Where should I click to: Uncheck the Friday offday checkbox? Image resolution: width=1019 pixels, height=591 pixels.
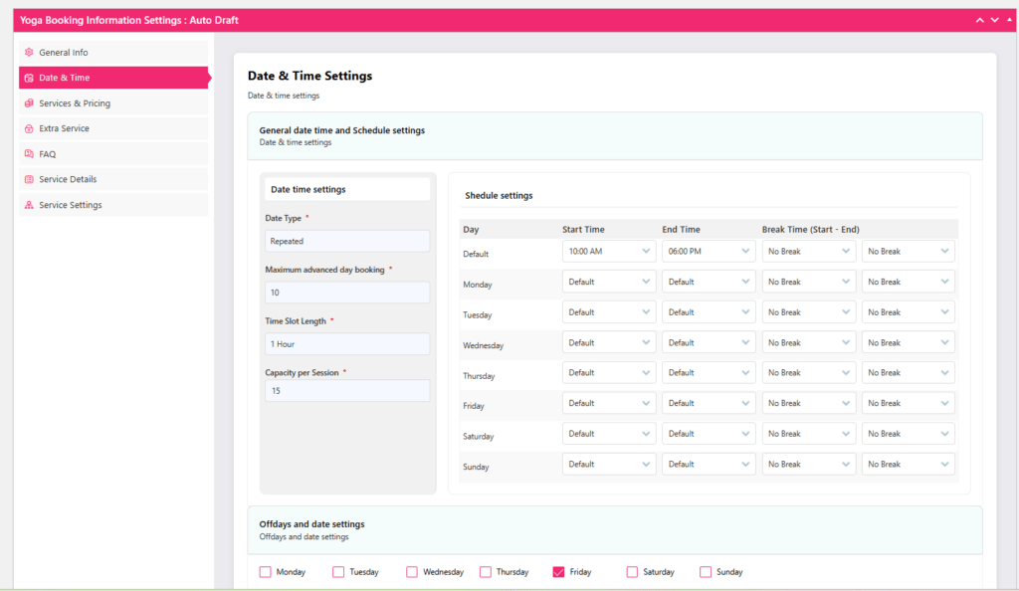[558, 572]
